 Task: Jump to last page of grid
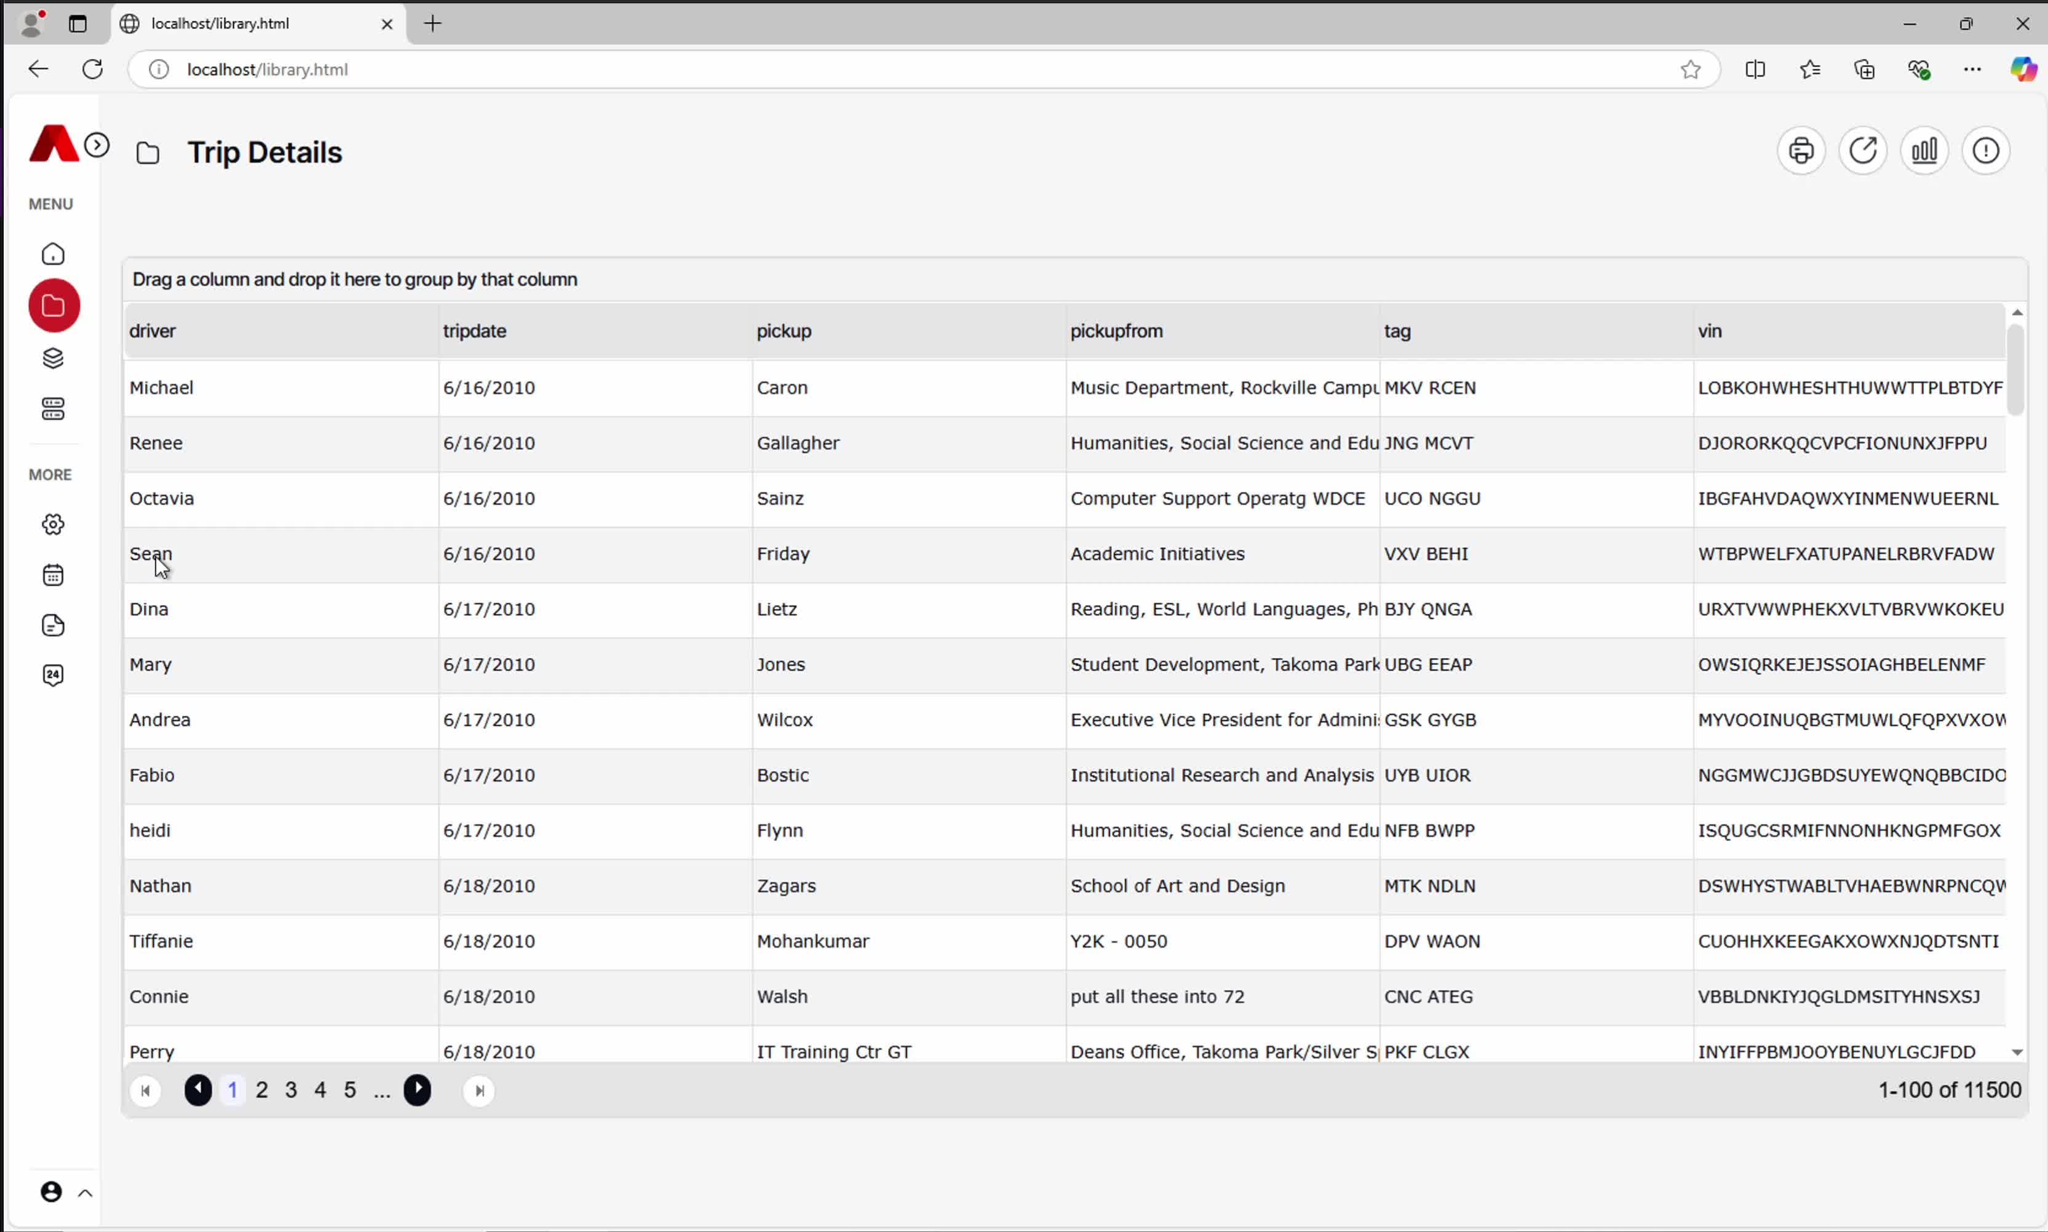tap(479, 1091)
